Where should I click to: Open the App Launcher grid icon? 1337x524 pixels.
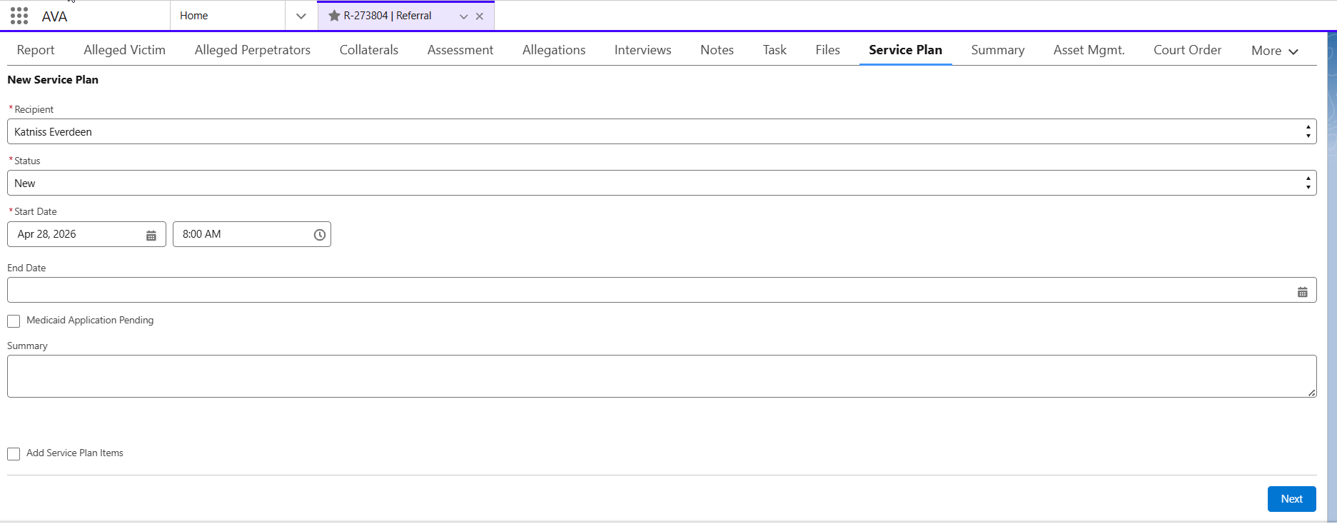(19, 16)
